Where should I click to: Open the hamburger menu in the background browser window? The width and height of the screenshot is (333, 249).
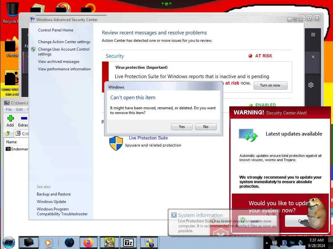313,34
